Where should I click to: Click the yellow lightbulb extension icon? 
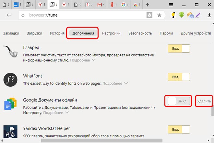(173, 15)
